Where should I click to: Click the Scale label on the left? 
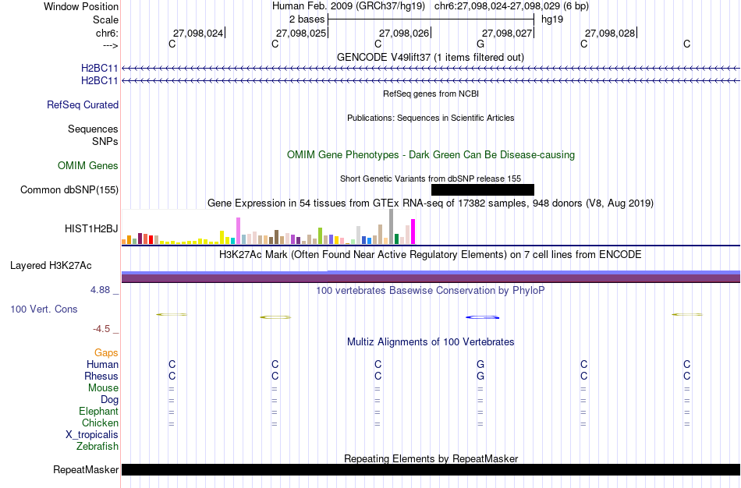105,19
